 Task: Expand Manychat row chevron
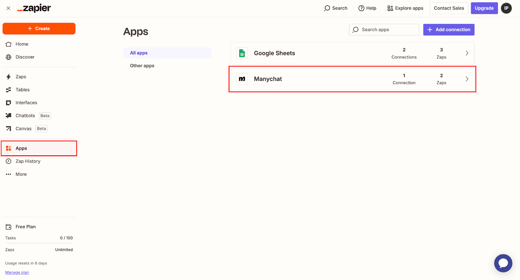tap(467, 79)
